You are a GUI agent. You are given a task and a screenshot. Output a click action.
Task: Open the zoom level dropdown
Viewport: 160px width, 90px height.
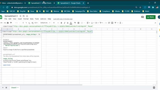17,23
